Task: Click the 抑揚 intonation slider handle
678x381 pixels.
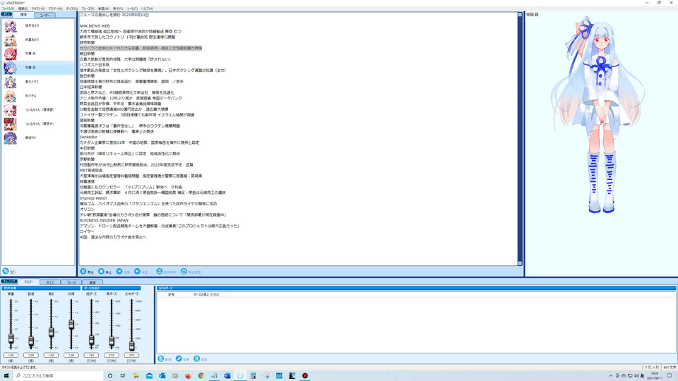Action: (x=71, y=325)
